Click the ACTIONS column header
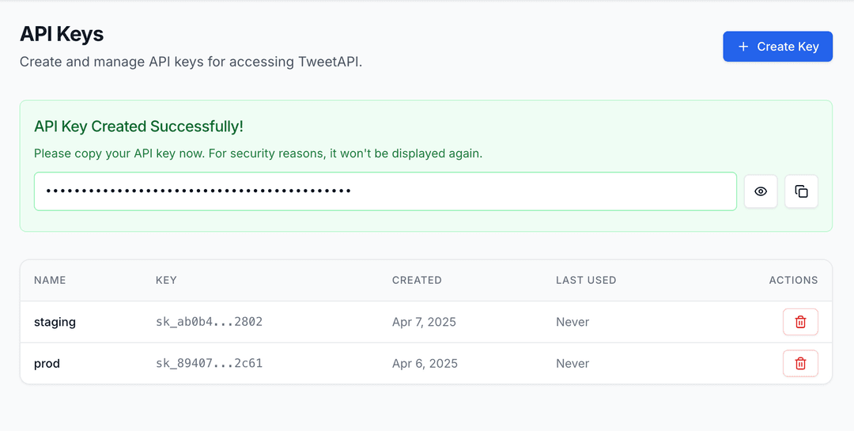854x431 pixels. (793, 280)
